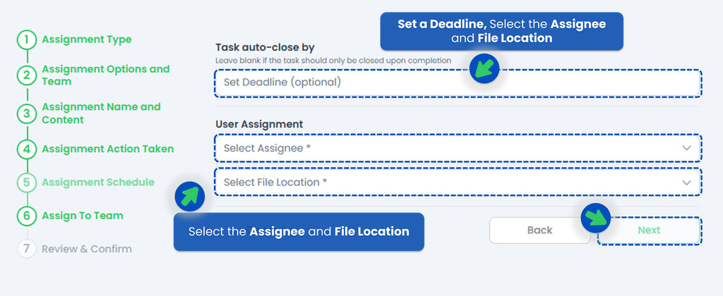Click the step 6 number circle
723x296 pixels.
coord(26,216)
